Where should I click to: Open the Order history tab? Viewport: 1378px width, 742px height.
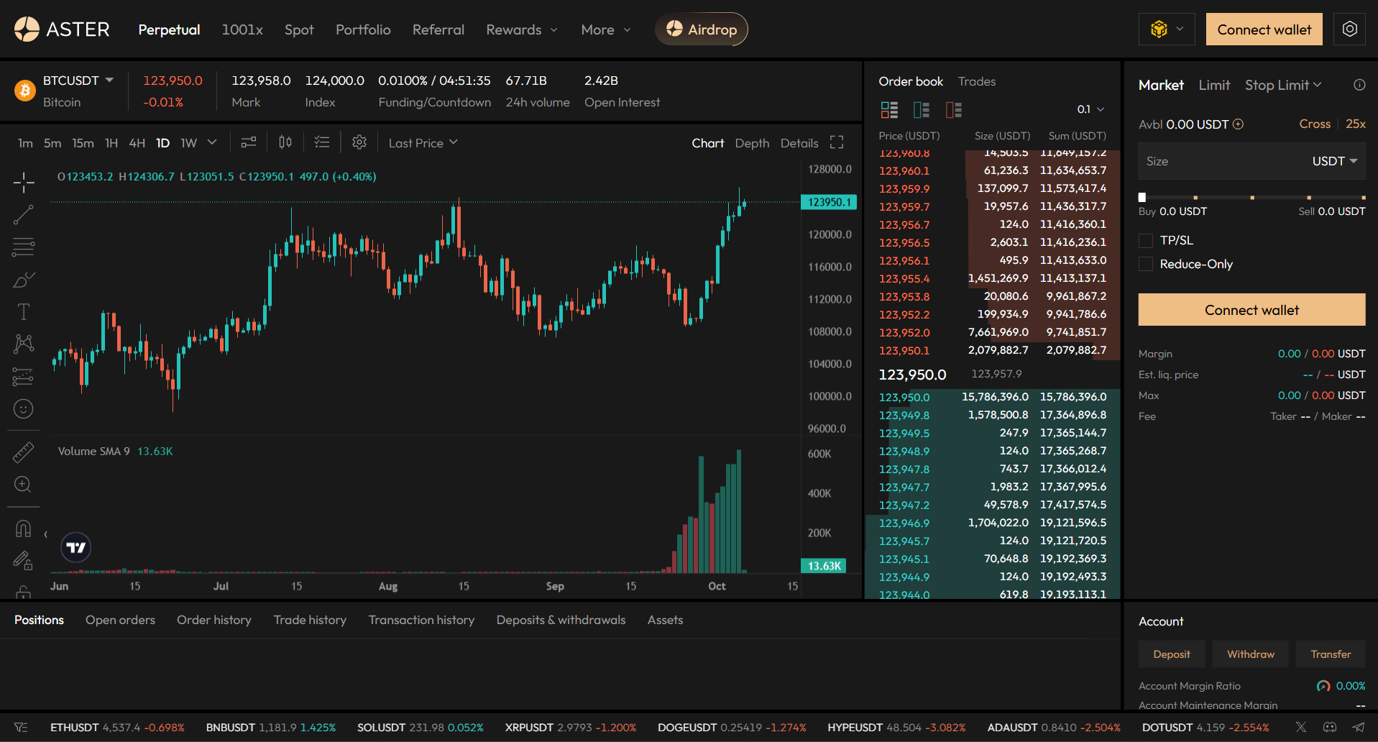click(x=213, y=620)
